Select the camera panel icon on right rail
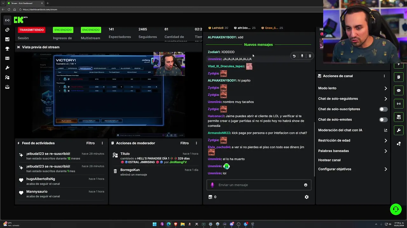407x228 pixels. tap(399, 117)
